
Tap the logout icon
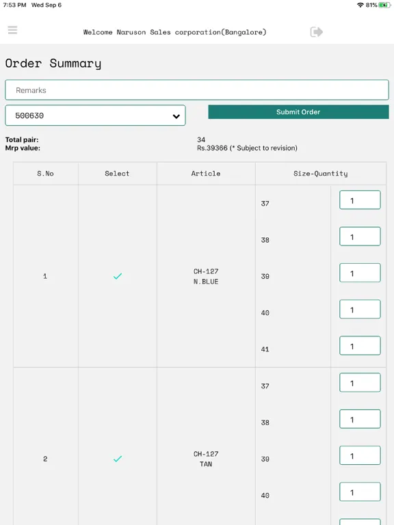(317, 32)
